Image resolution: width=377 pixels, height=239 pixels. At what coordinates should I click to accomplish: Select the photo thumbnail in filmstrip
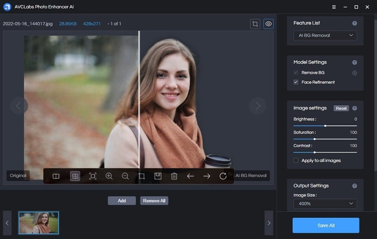(x=39, y=223)
